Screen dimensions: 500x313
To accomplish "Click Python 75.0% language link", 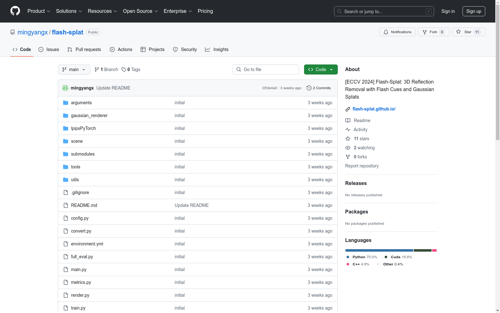I will pyautogui.click(x=362, y=257).
